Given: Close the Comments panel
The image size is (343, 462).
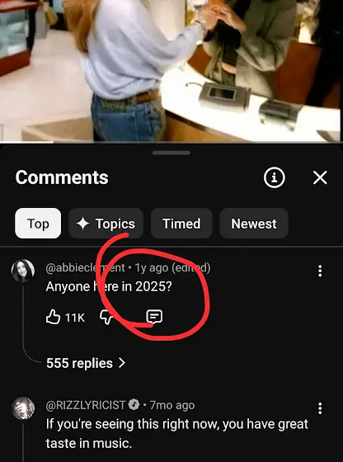Looking at the screenshot, I should coord(320,178).
